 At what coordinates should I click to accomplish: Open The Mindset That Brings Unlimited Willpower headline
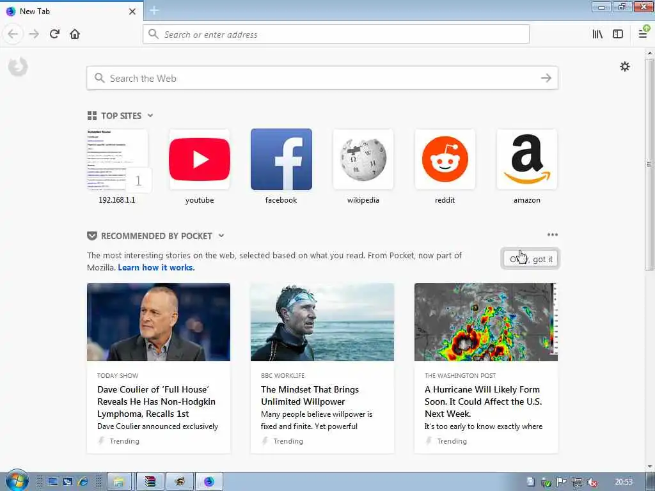[x=310, y=395]
